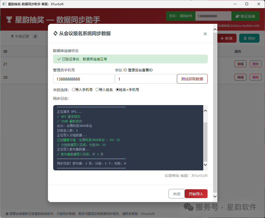Focus the 会议 ID input field
Screen dimensions: 265x218
pyautogui.click(x=146, y=79)
